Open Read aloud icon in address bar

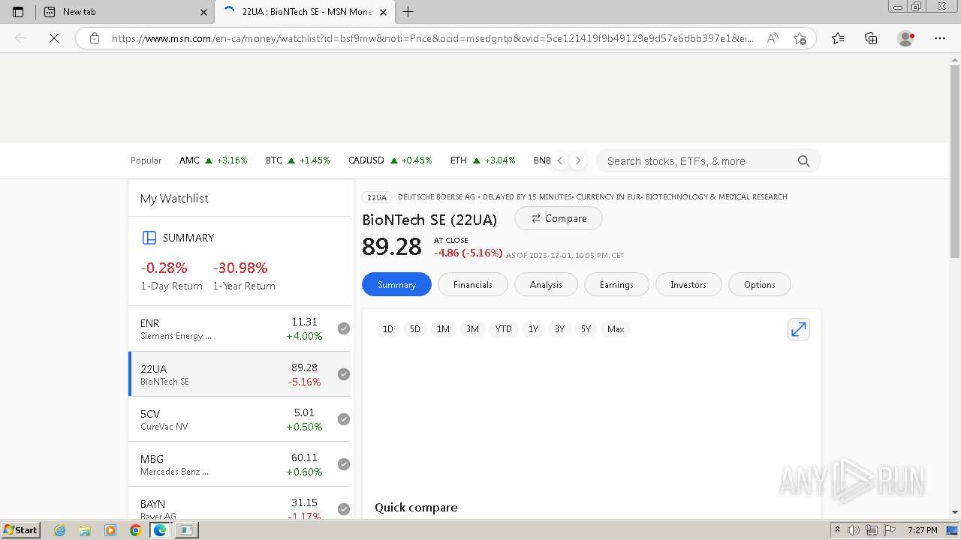tap(772, 38)
